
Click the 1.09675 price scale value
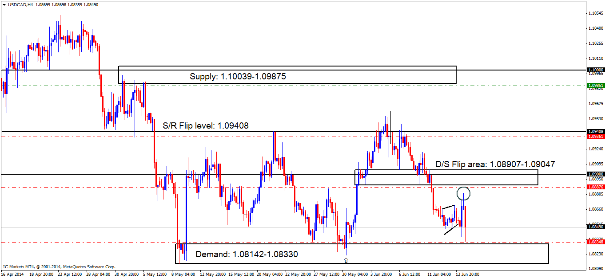pos(595,104)
